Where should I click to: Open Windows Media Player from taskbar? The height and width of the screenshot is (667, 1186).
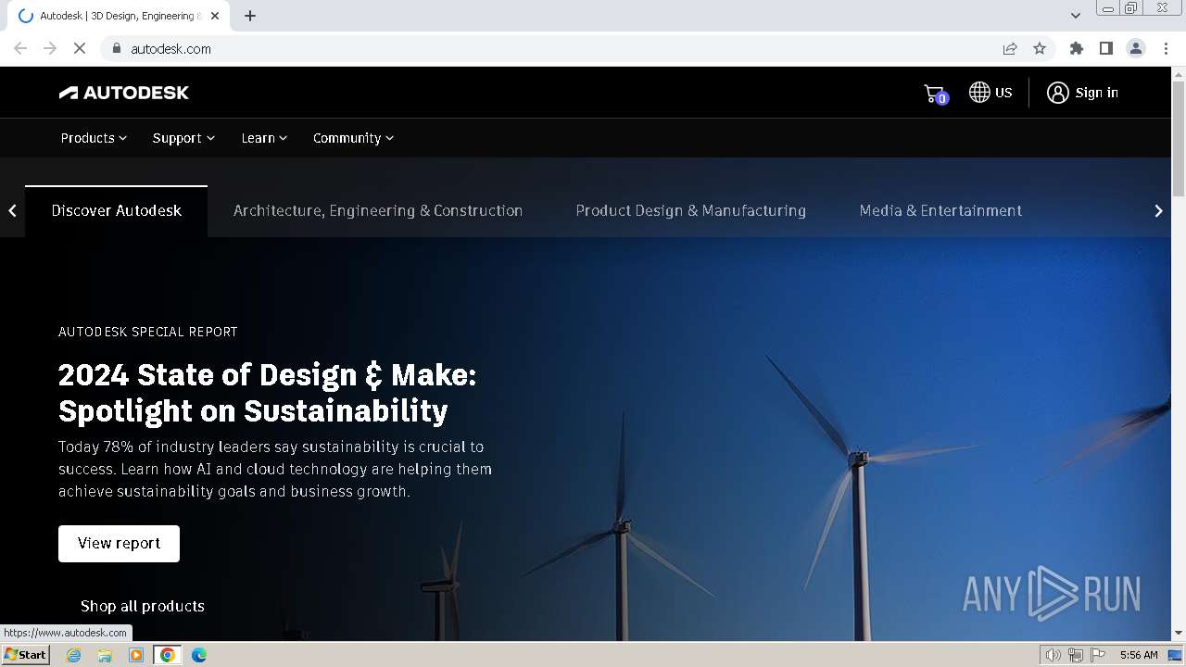point(136,655)
